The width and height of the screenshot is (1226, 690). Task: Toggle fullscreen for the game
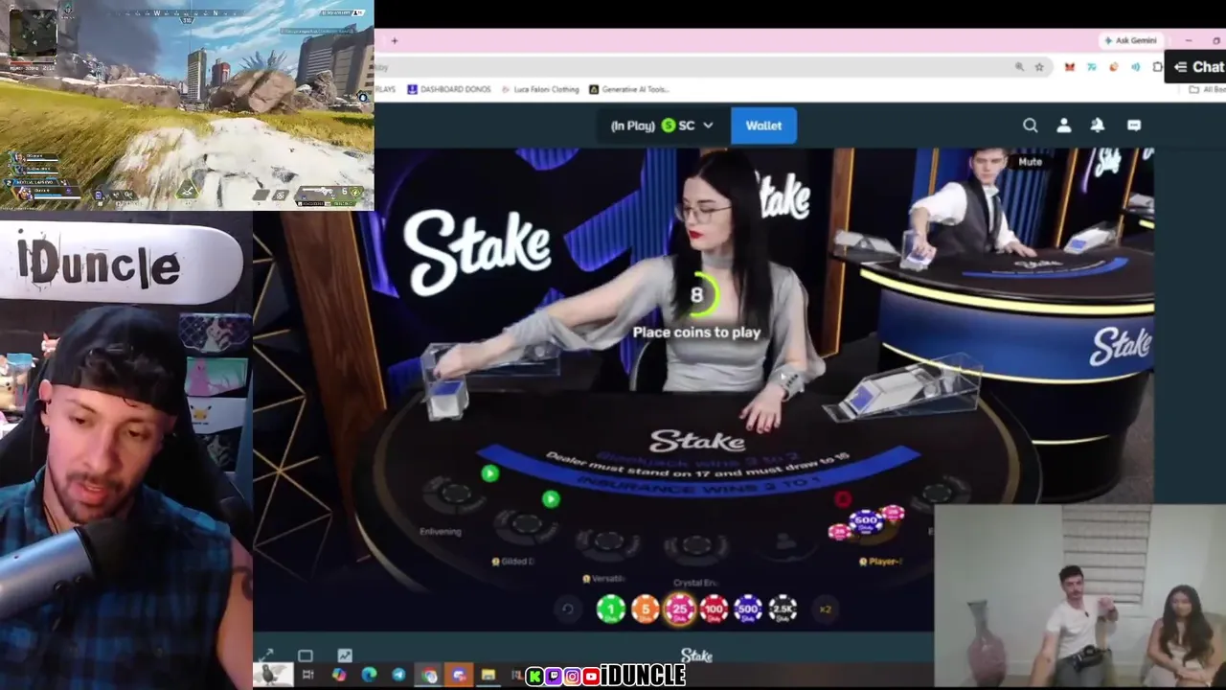coord(266,655)
